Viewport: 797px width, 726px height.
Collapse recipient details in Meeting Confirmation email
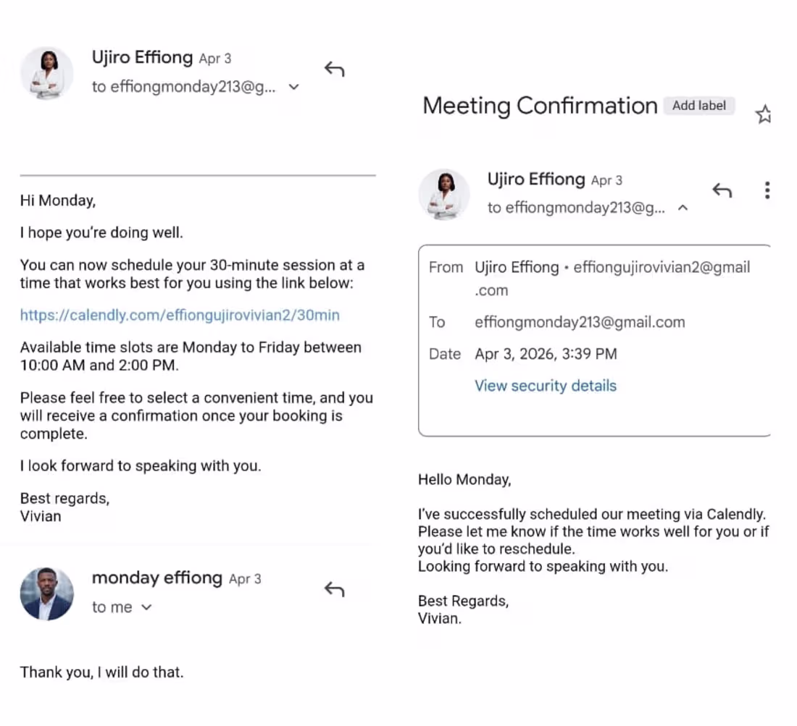(x=683, y=208)
